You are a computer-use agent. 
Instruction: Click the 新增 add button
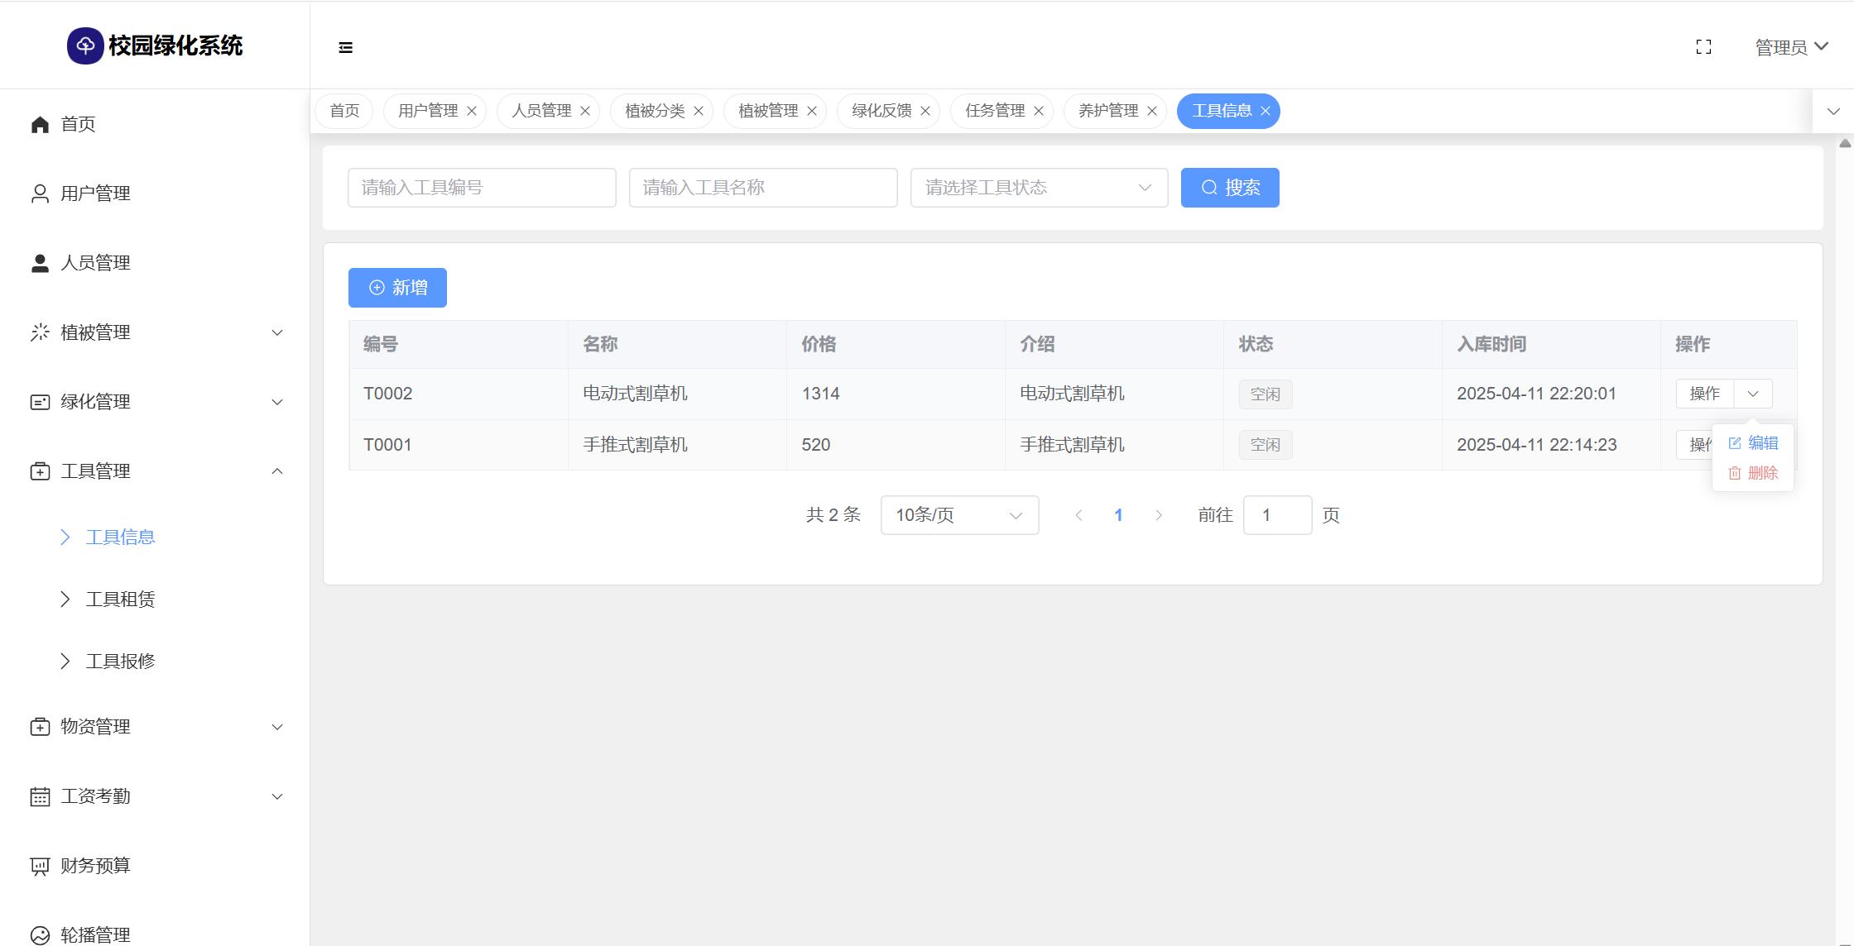[397, 288]
